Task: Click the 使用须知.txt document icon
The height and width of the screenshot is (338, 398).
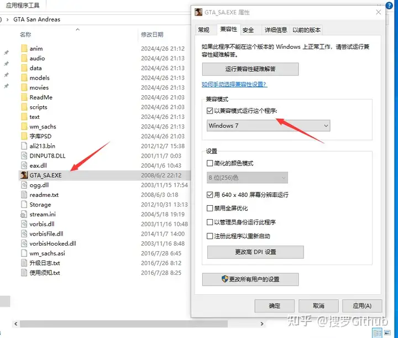Action: [24, 273]
